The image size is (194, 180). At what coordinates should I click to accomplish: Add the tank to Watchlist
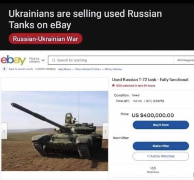(x=161, y=156)
